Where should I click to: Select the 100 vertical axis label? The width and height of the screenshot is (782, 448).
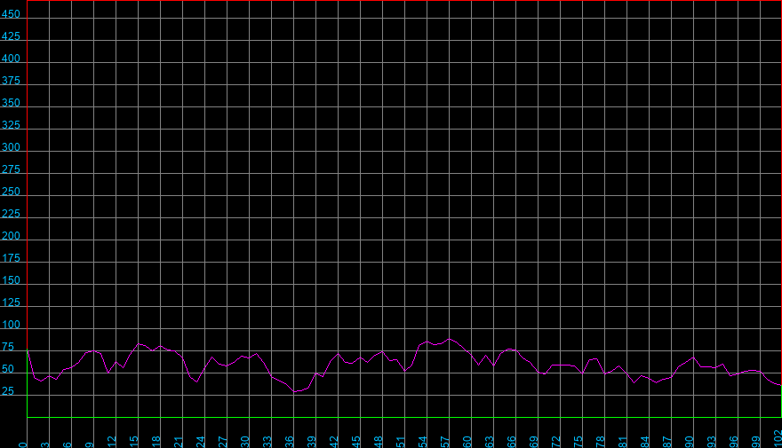[x=11, y=325]
